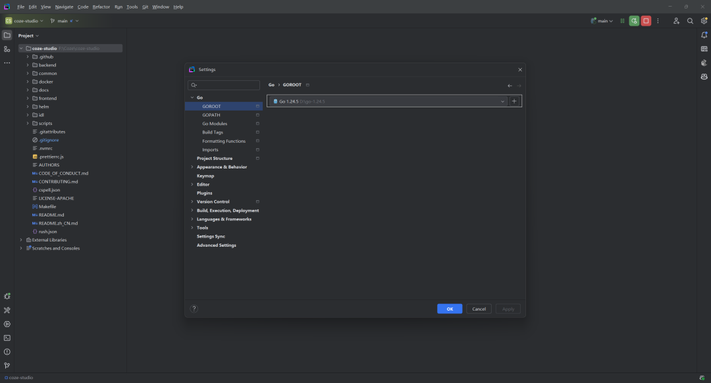Click the red Stop button
711x383 pixels.
[646, 21]
